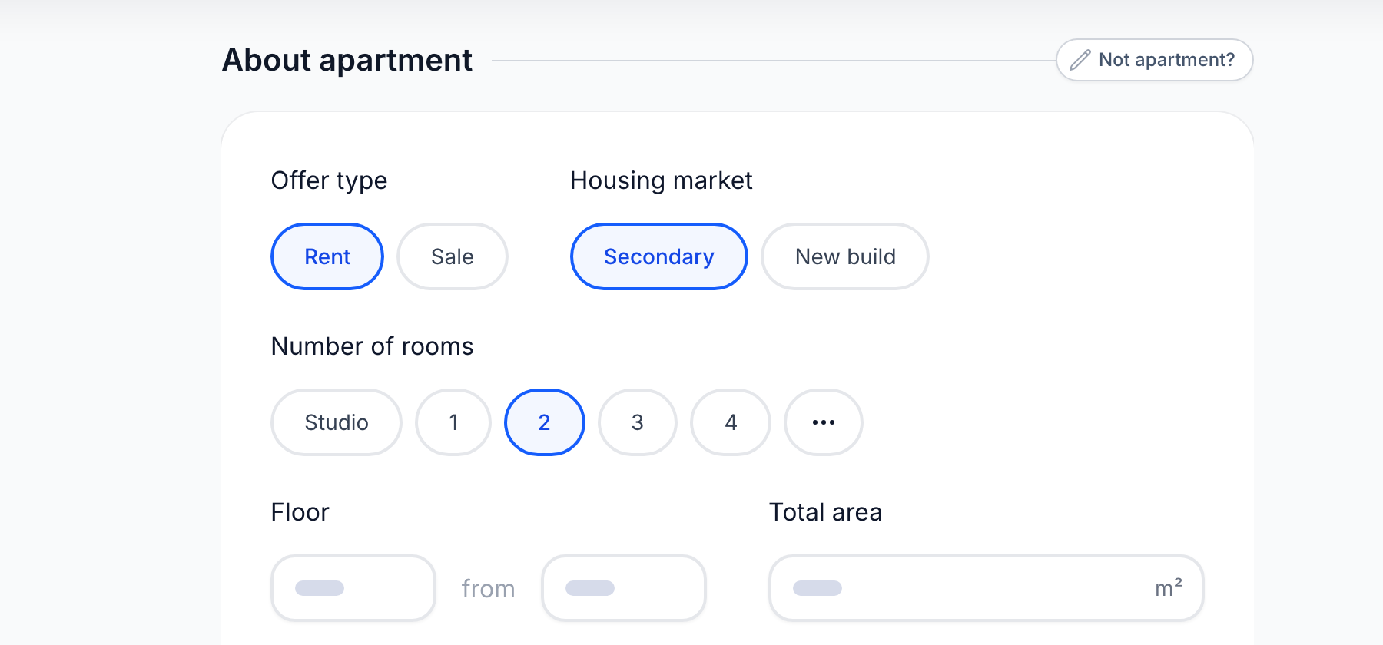Click the pencil edit icon
Image resolution: width=1383 pixels, height=645 pixels.
tap(1080, 60)
